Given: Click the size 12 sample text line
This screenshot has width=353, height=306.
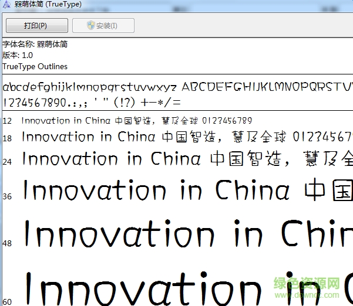Looking at the screenshot, I should click(136, 121).
